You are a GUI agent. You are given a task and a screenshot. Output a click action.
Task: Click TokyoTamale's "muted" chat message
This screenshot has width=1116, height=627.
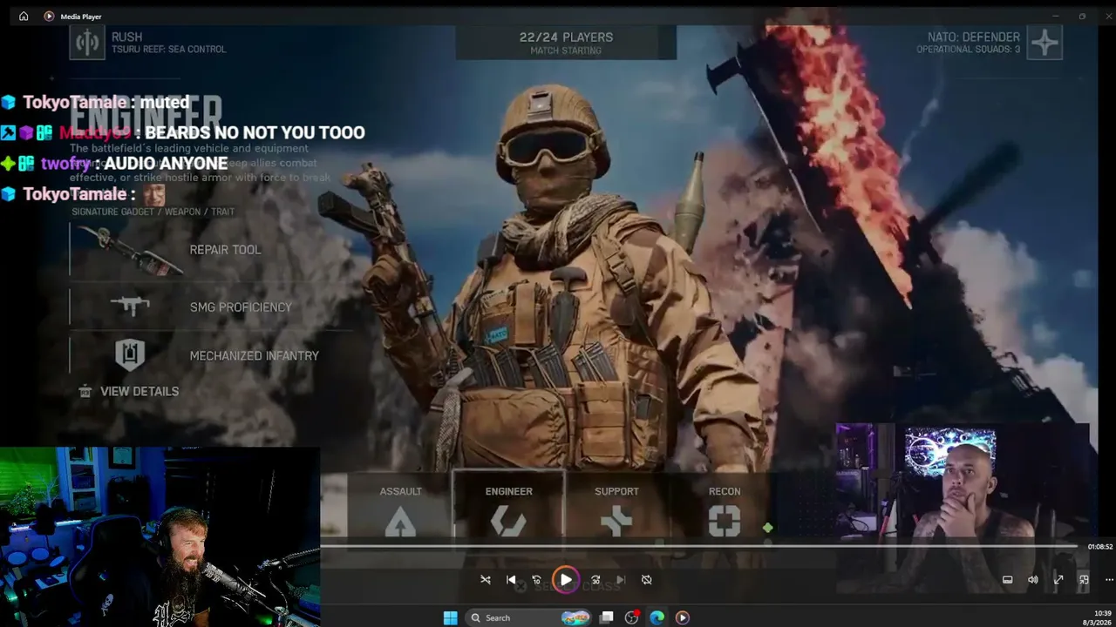(95, 102)
